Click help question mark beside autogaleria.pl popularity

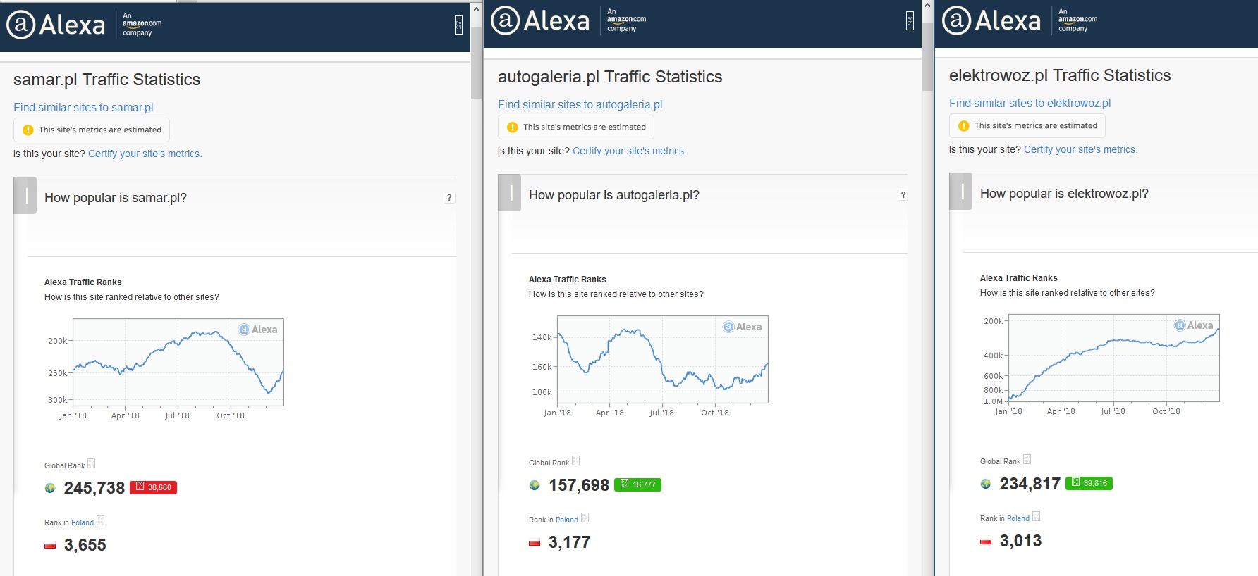[x=903, y=195]
